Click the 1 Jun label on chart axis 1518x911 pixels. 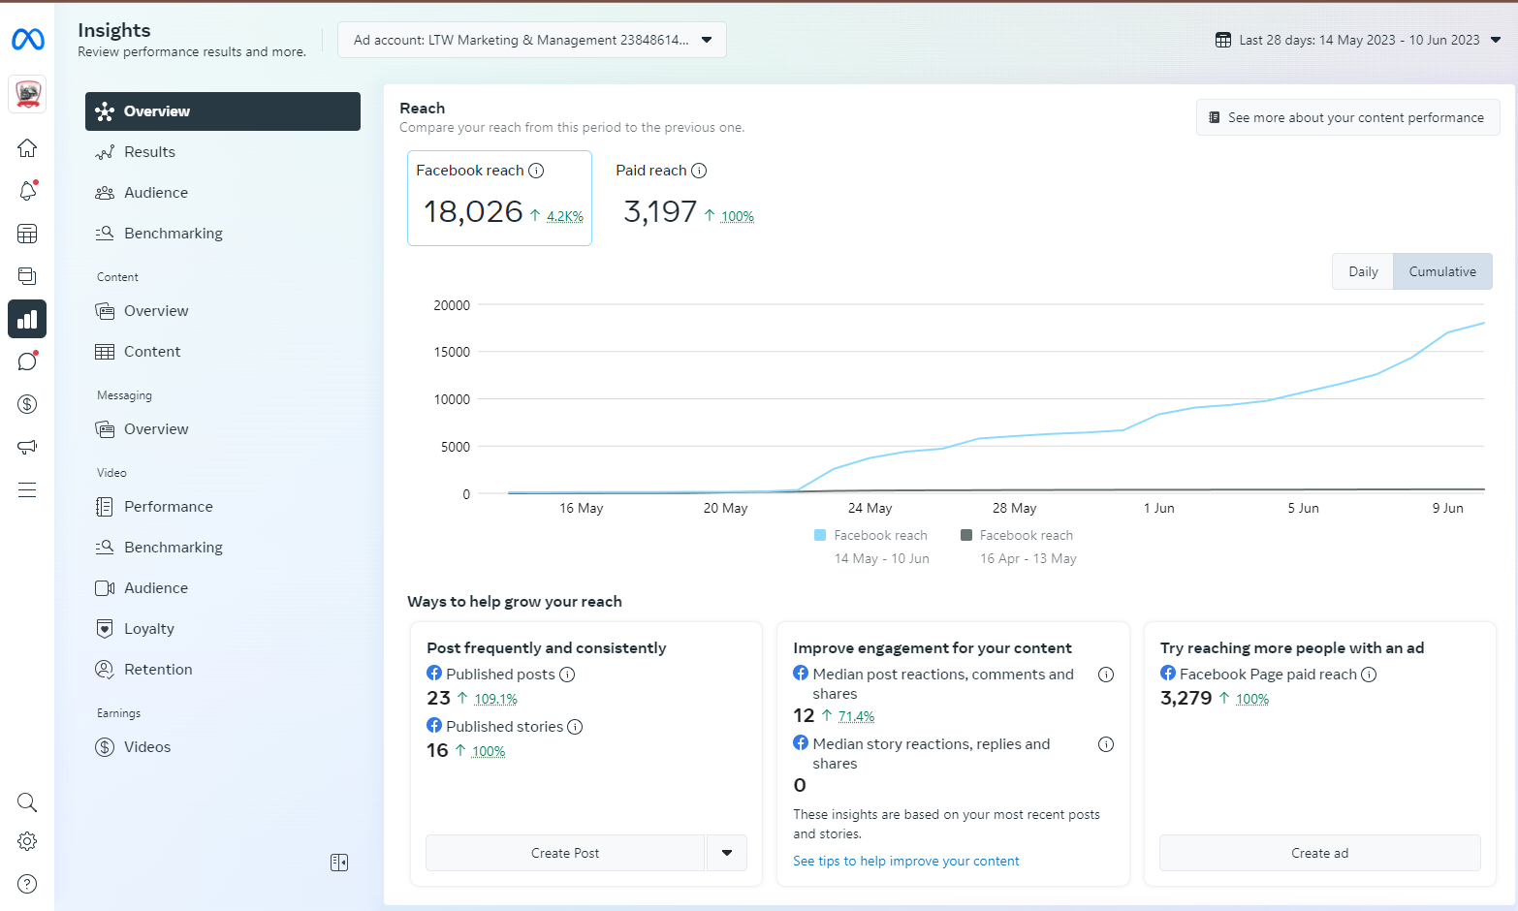[1158, 508]
